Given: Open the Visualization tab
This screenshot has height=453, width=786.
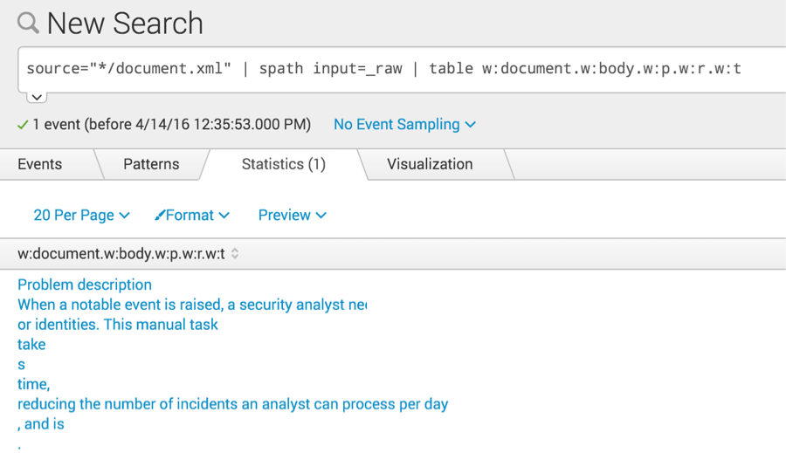Looking at the screenshot, I should (x=430, y=164).
